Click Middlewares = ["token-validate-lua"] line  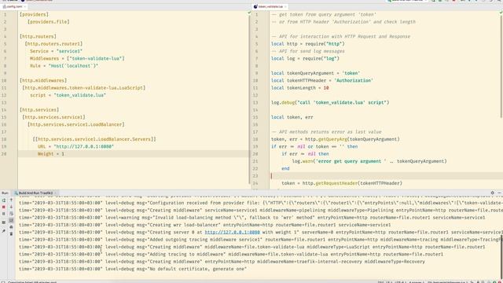tap(77, 58)
